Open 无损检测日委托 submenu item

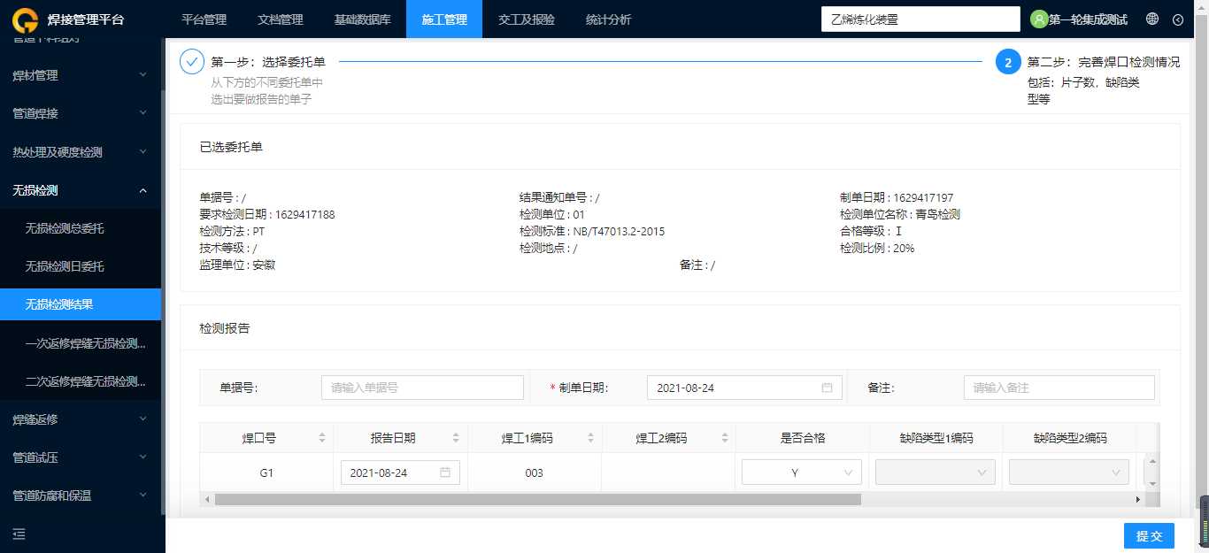coord(81,266)
